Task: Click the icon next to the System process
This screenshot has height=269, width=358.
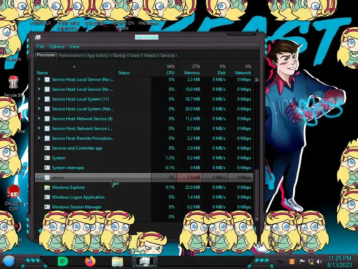Action: (47, 158)
